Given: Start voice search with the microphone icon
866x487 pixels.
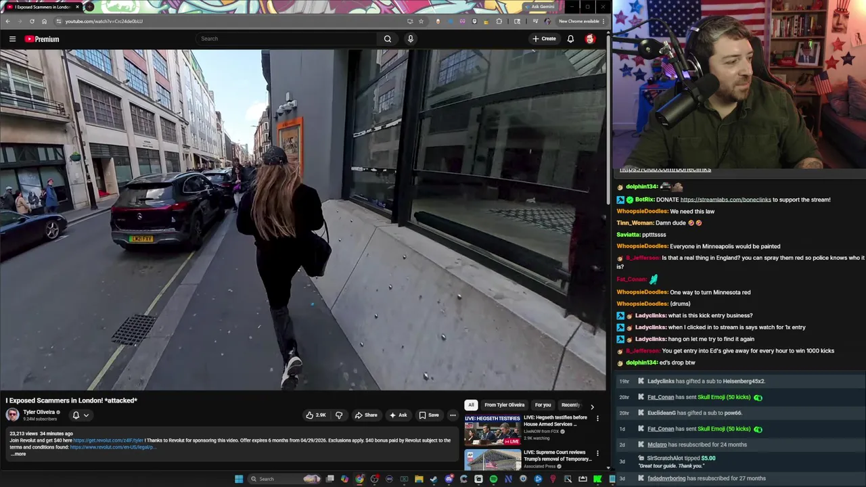Looking at the screenshot, I should (x=410, y=39).
